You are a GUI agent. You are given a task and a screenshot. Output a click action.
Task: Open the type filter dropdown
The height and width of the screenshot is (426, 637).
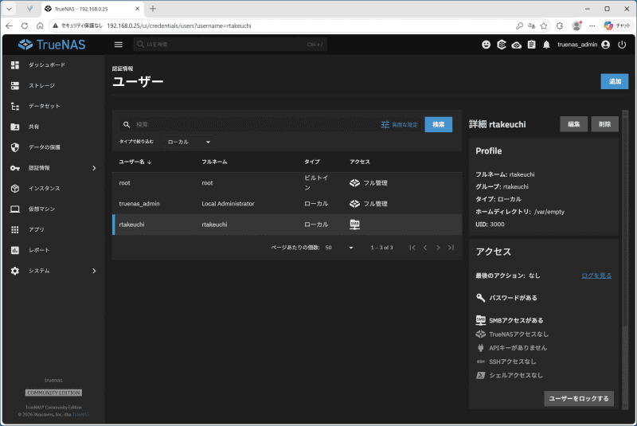point(189,143)
